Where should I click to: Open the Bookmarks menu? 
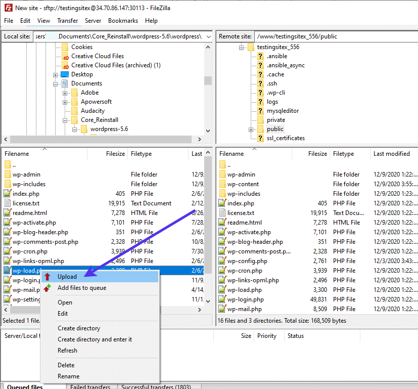123,21
